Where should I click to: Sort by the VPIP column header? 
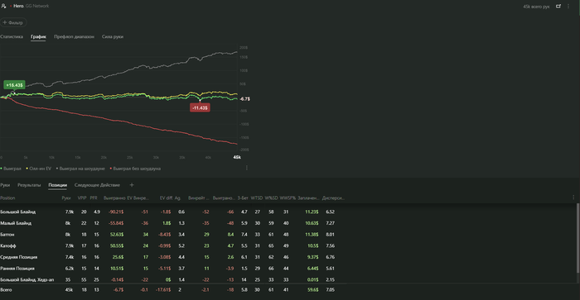(x=82, y=198)
